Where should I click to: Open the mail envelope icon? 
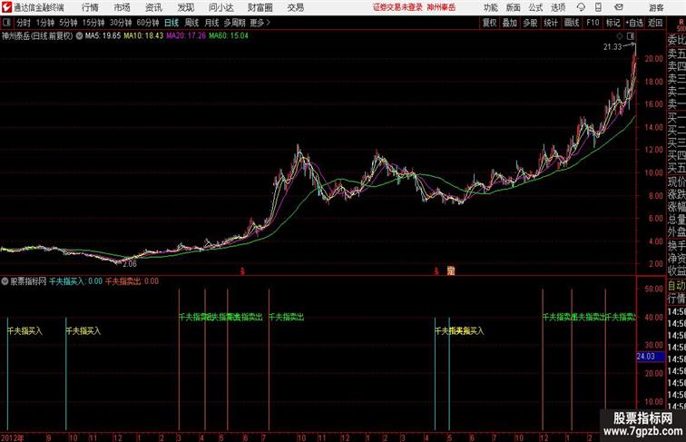click(x=619, y=7)
